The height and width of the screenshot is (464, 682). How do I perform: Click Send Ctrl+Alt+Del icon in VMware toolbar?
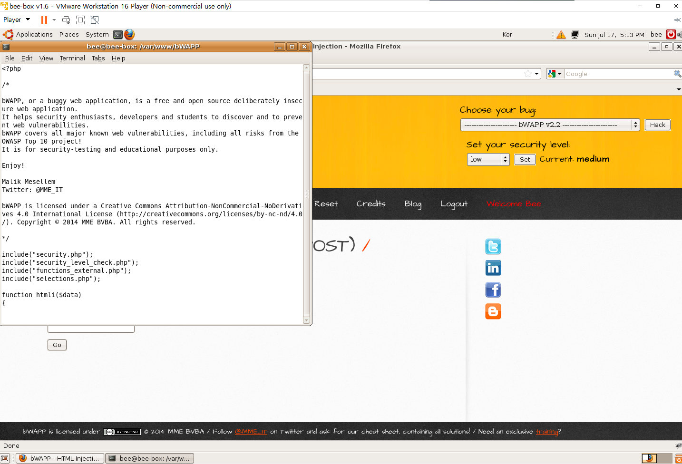click(66, 20)
